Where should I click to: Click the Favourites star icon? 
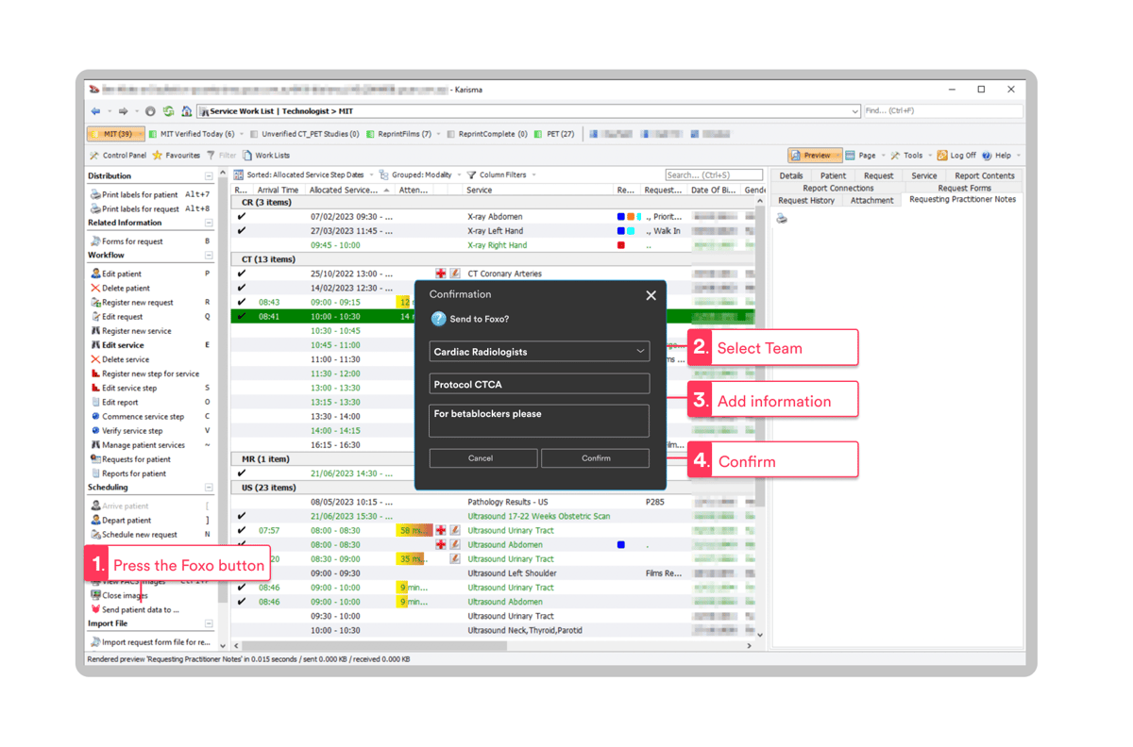point(157,155)
